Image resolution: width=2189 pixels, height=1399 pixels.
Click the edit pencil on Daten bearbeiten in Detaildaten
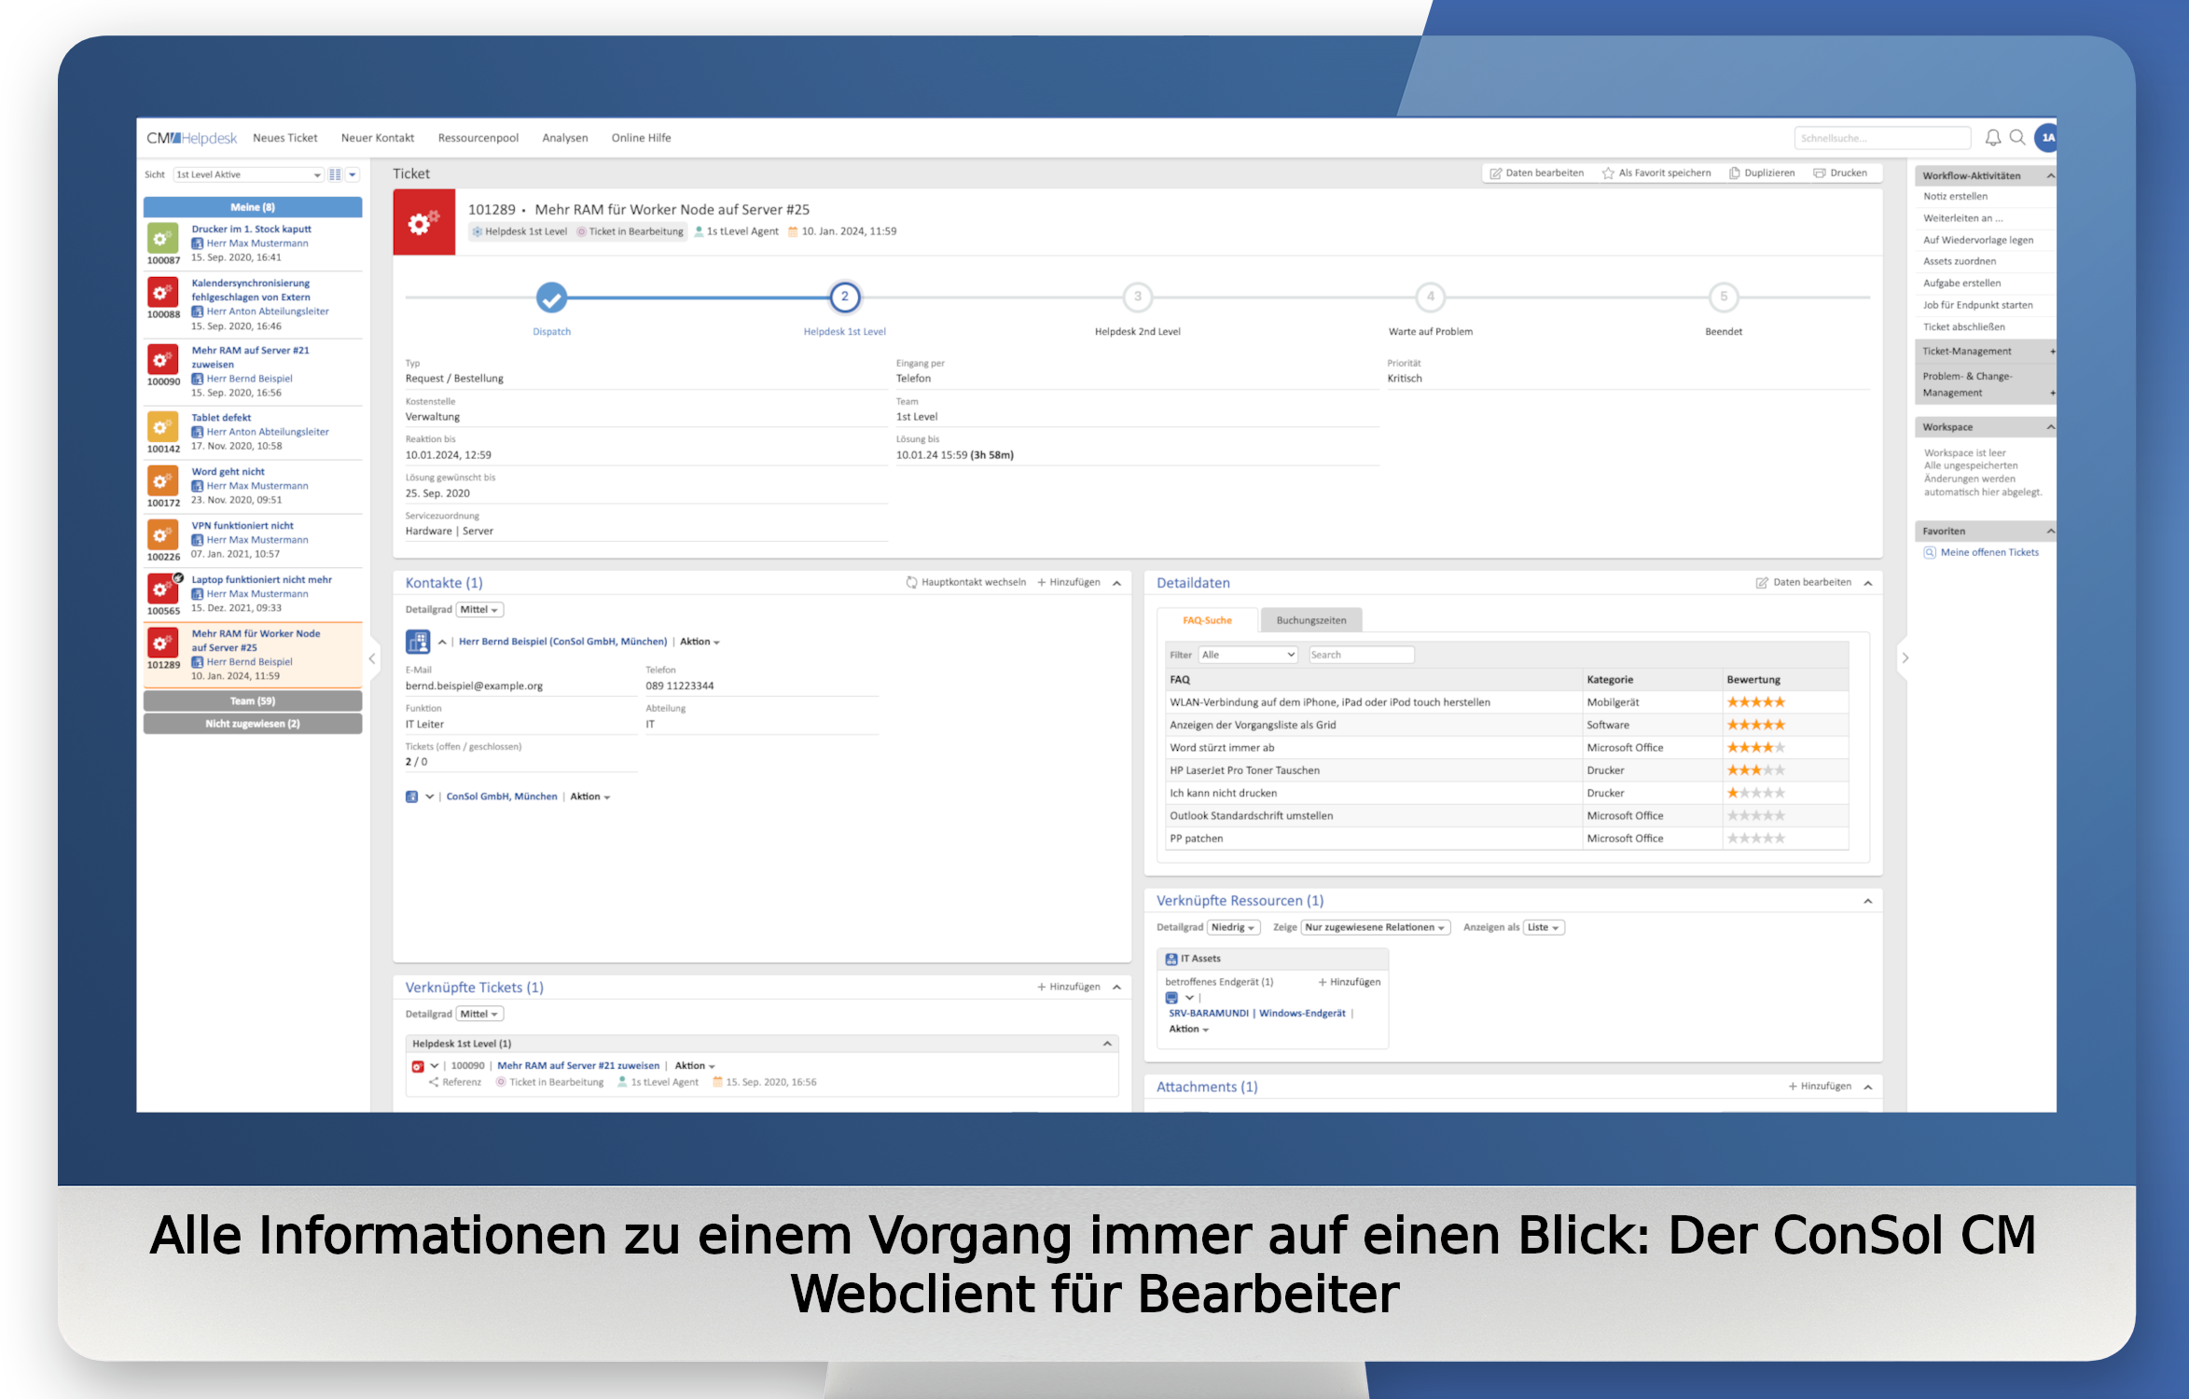pos(1759,581)
